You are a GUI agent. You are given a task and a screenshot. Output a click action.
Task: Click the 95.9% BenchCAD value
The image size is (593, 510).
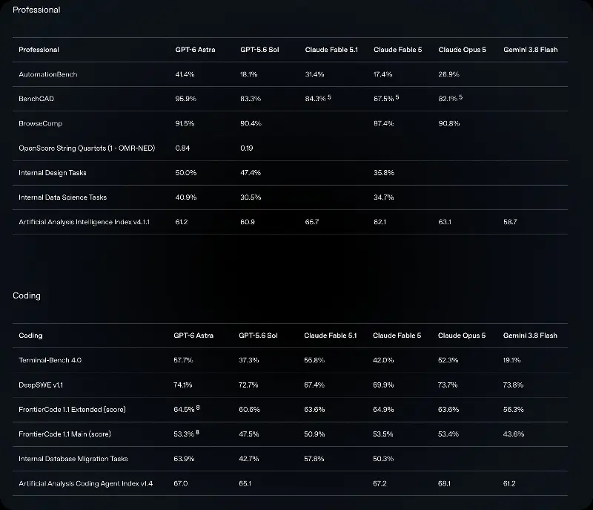click(x=186, y=99)
